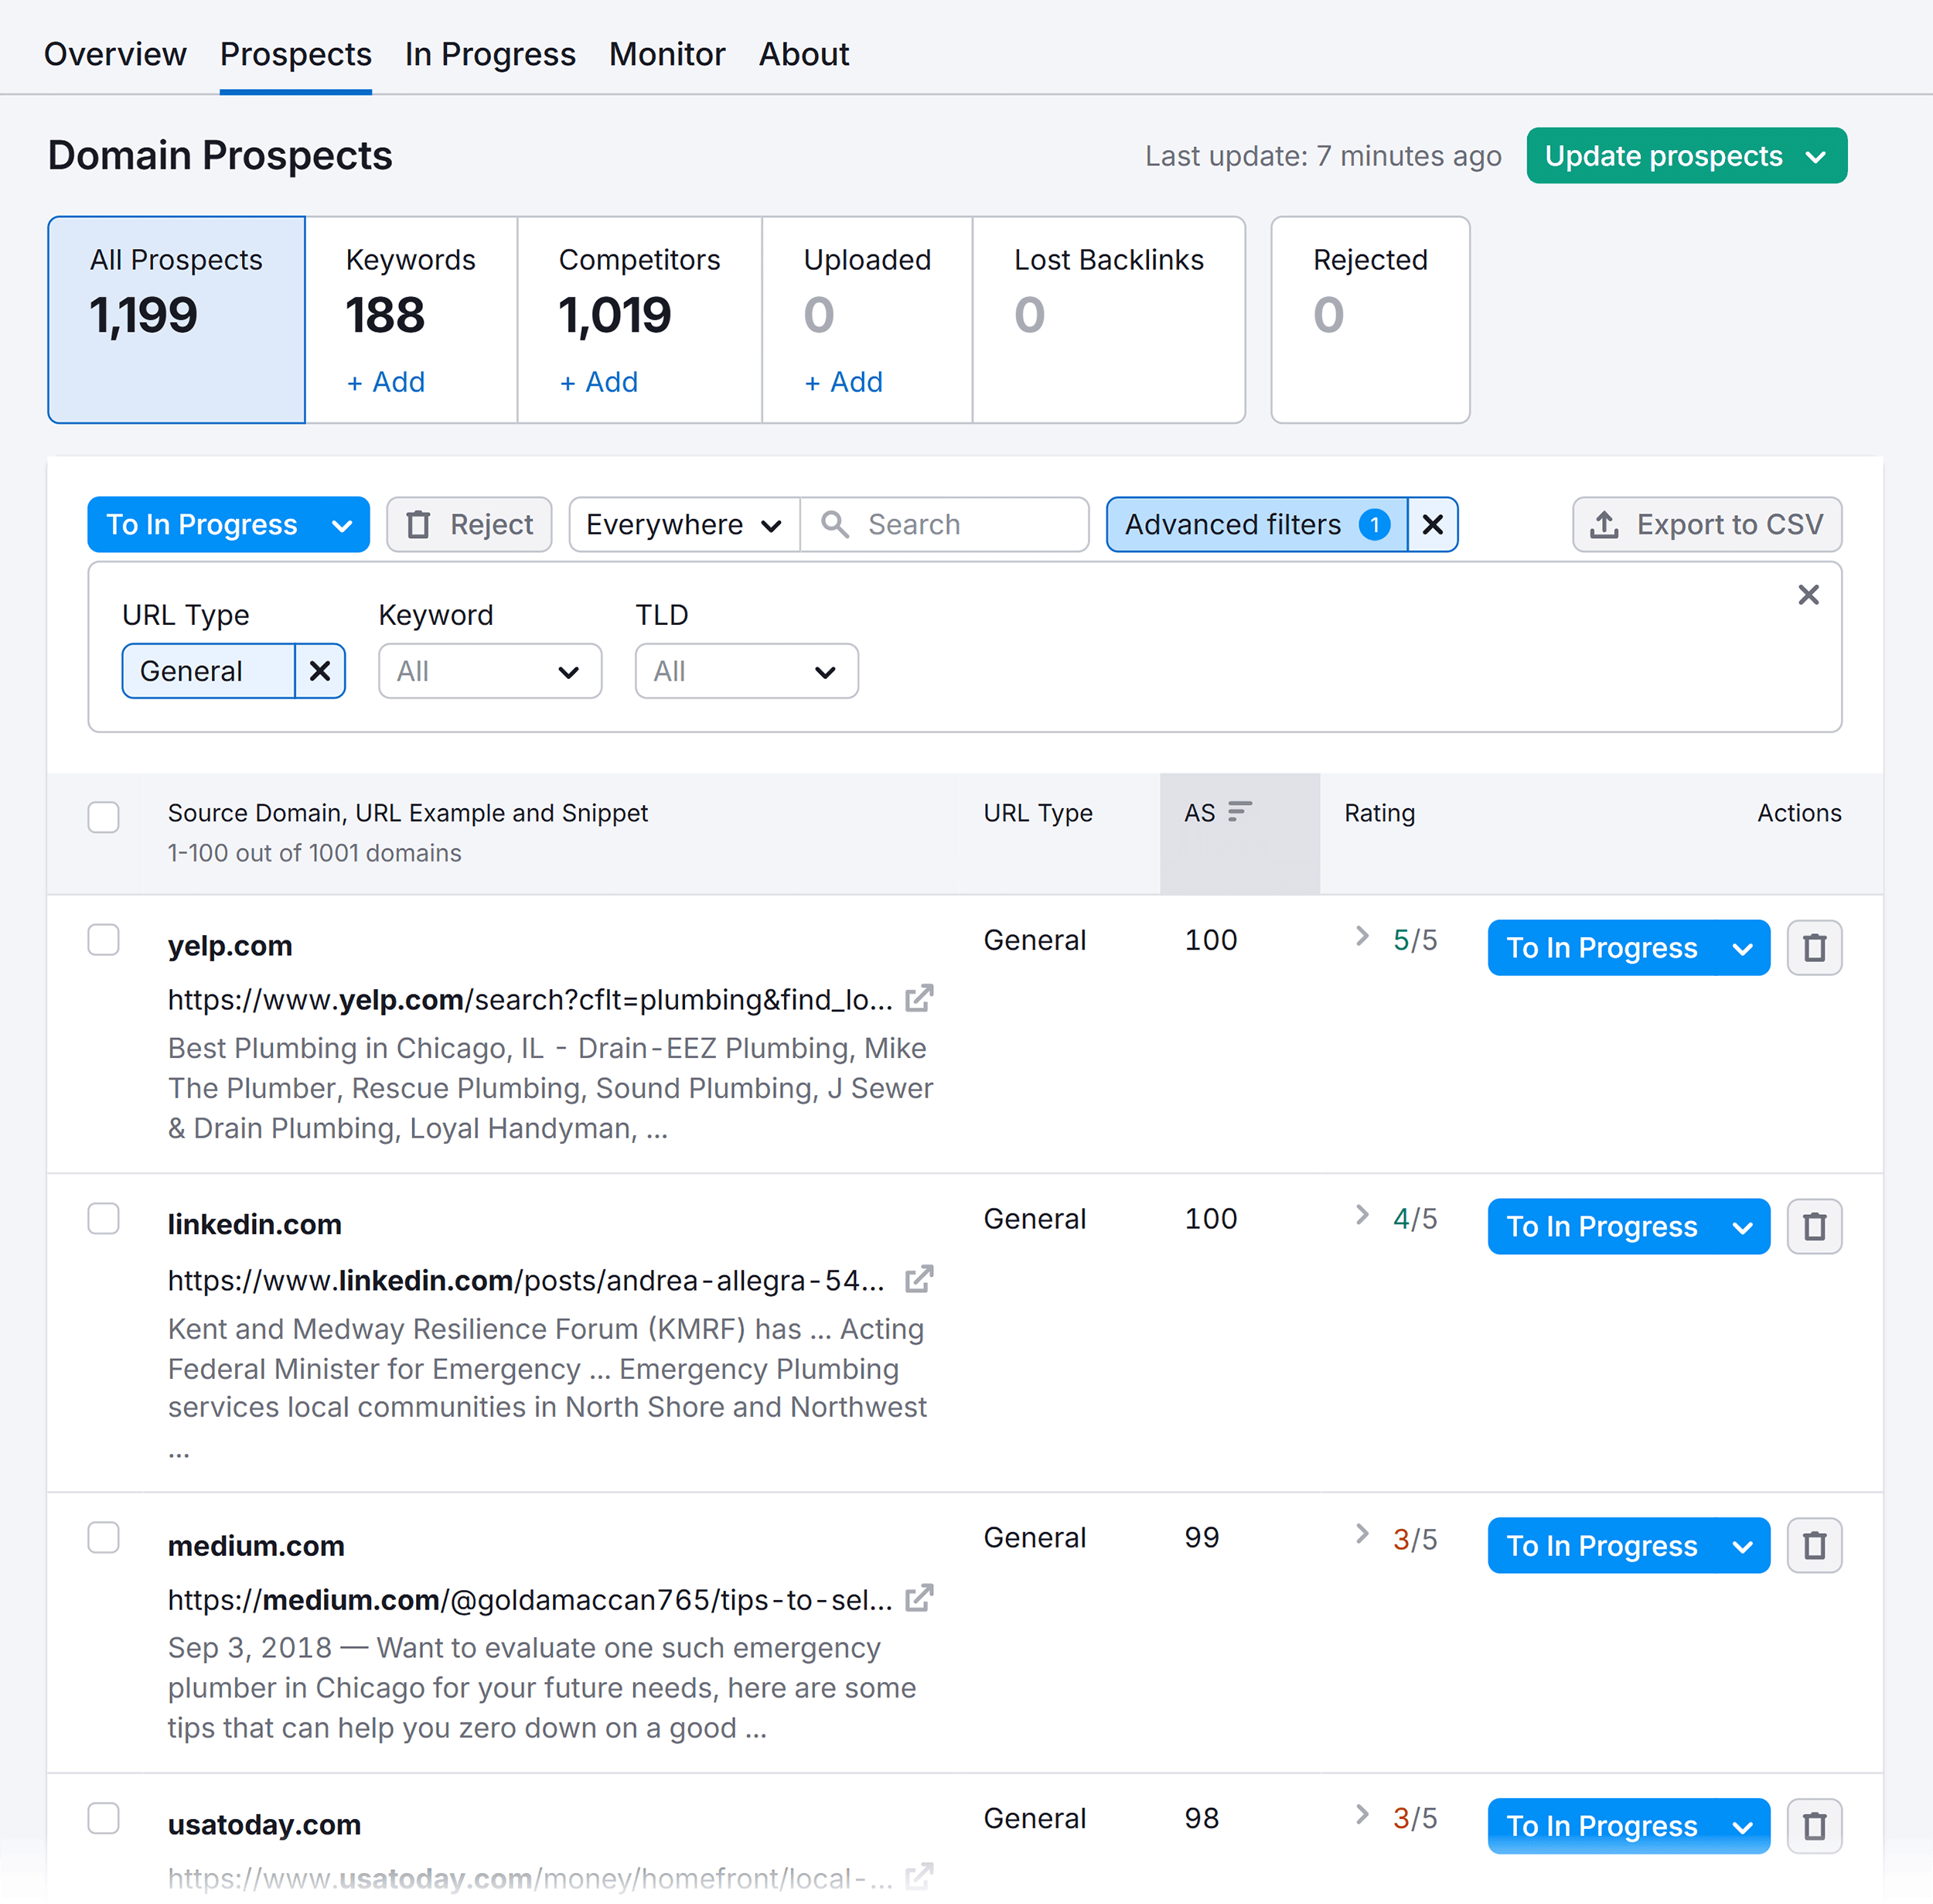Screen dimensions: 1933x1904
Task: Remove the General URL Type filter
Action: pyautogui.click(x=319, y=671)
